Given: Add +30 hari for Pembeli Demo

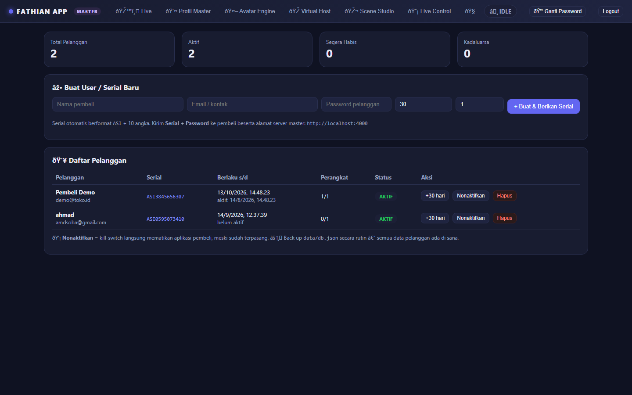Looking at the screenshot, I should 435,196.
